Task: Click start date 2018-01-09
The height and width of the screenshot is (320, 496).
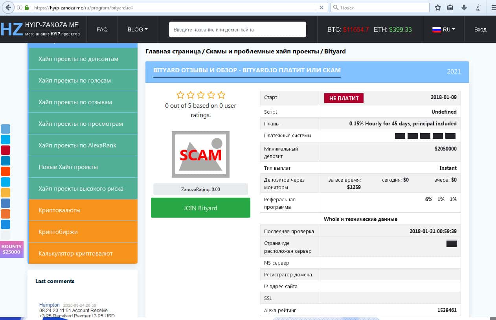Action: (444, 97)
